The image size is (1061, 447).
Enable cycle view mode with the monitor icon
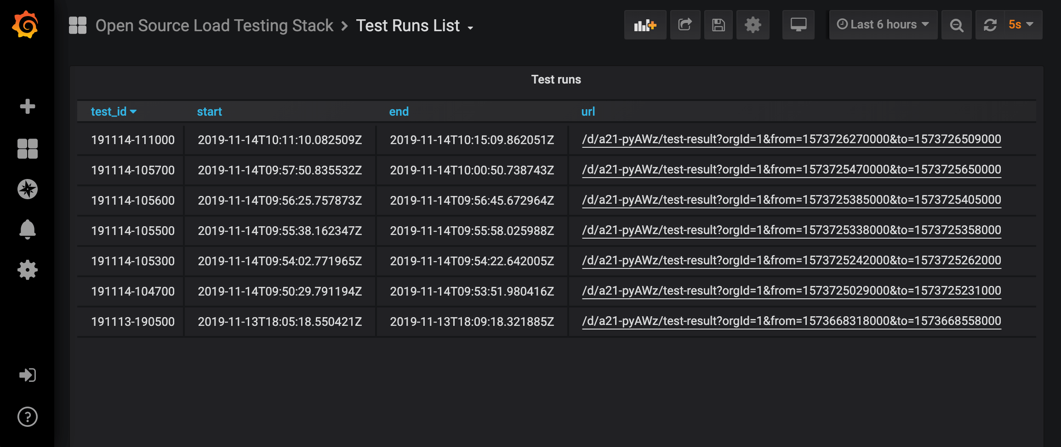click(x=798, y=25)
